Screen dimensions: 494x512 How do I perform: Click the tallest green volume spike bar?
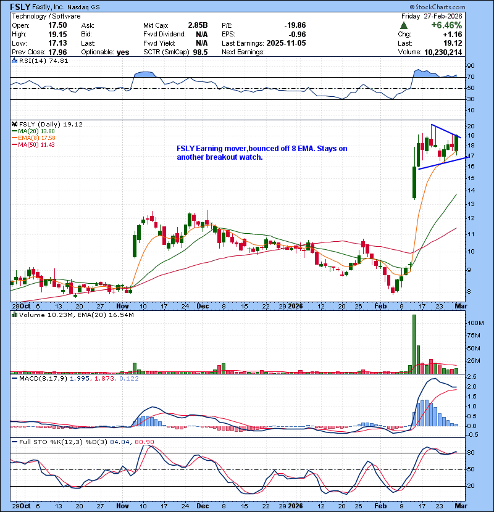click(414, 344)
